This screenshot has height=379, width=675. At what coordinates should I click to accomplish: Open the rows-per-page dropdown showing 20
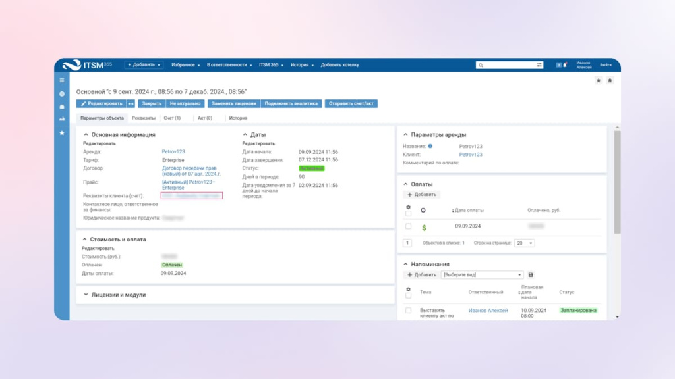point(525,243)
